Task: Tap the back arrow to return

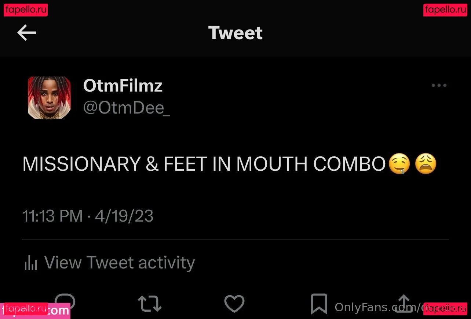Action: click(26, 33)
